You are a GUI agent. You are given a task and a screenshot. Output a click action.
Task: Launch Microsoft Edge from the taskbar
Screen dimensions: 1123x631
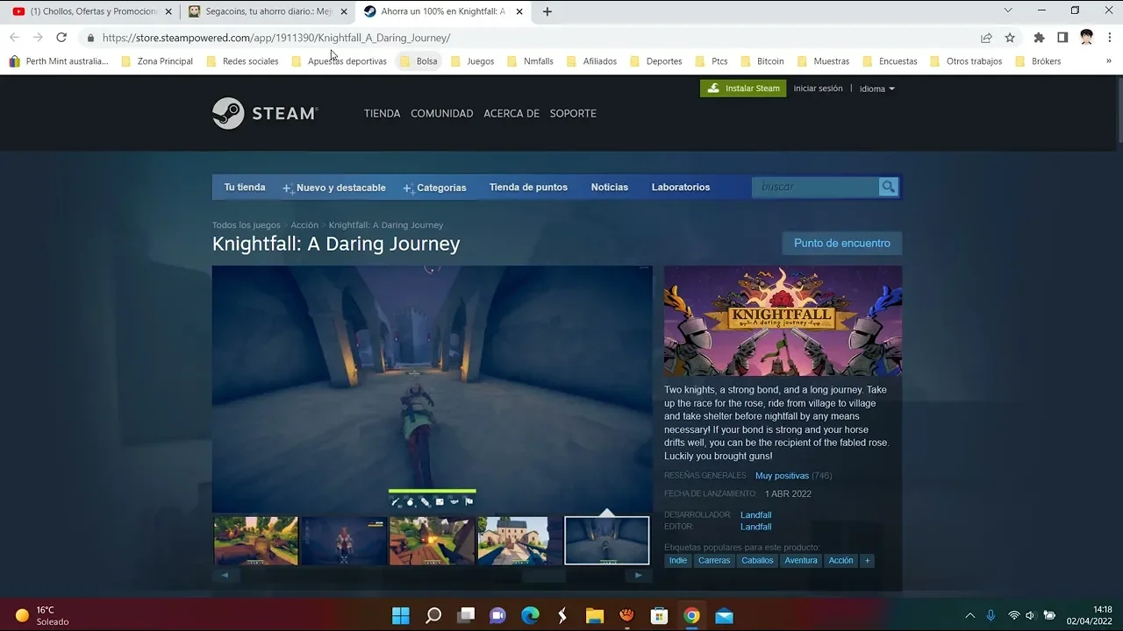coord(530,615)
